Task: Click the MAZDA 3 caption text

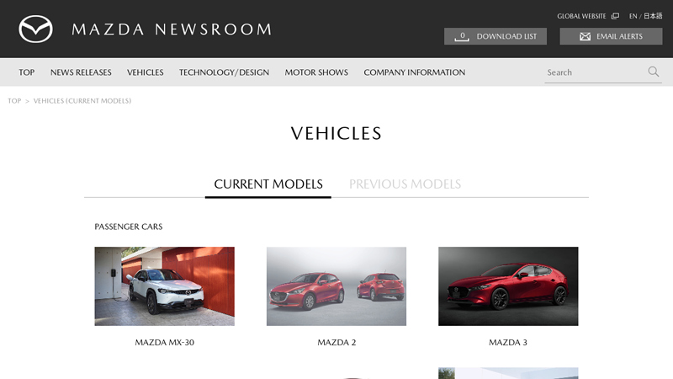Action: click(x=508, y=343)
